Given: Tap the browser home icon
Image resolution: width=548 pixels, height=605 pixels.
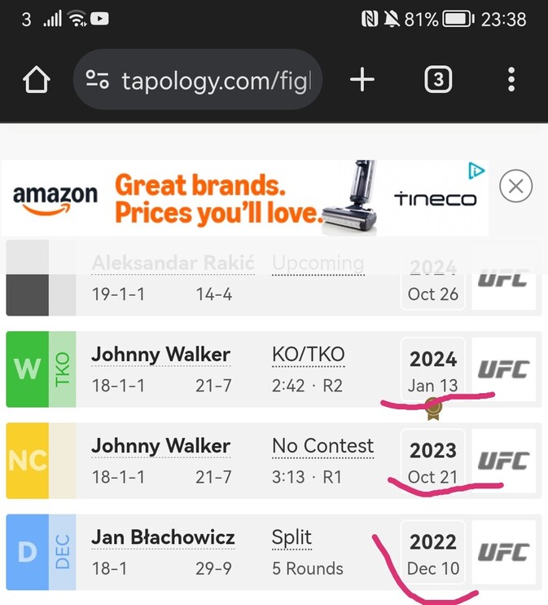Looking at the screenshot, I should point(36,80).
